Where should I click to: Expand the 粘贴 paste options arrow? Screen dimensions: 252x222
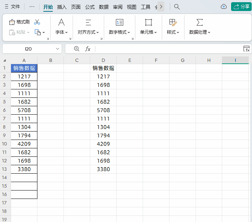[28, 32]
